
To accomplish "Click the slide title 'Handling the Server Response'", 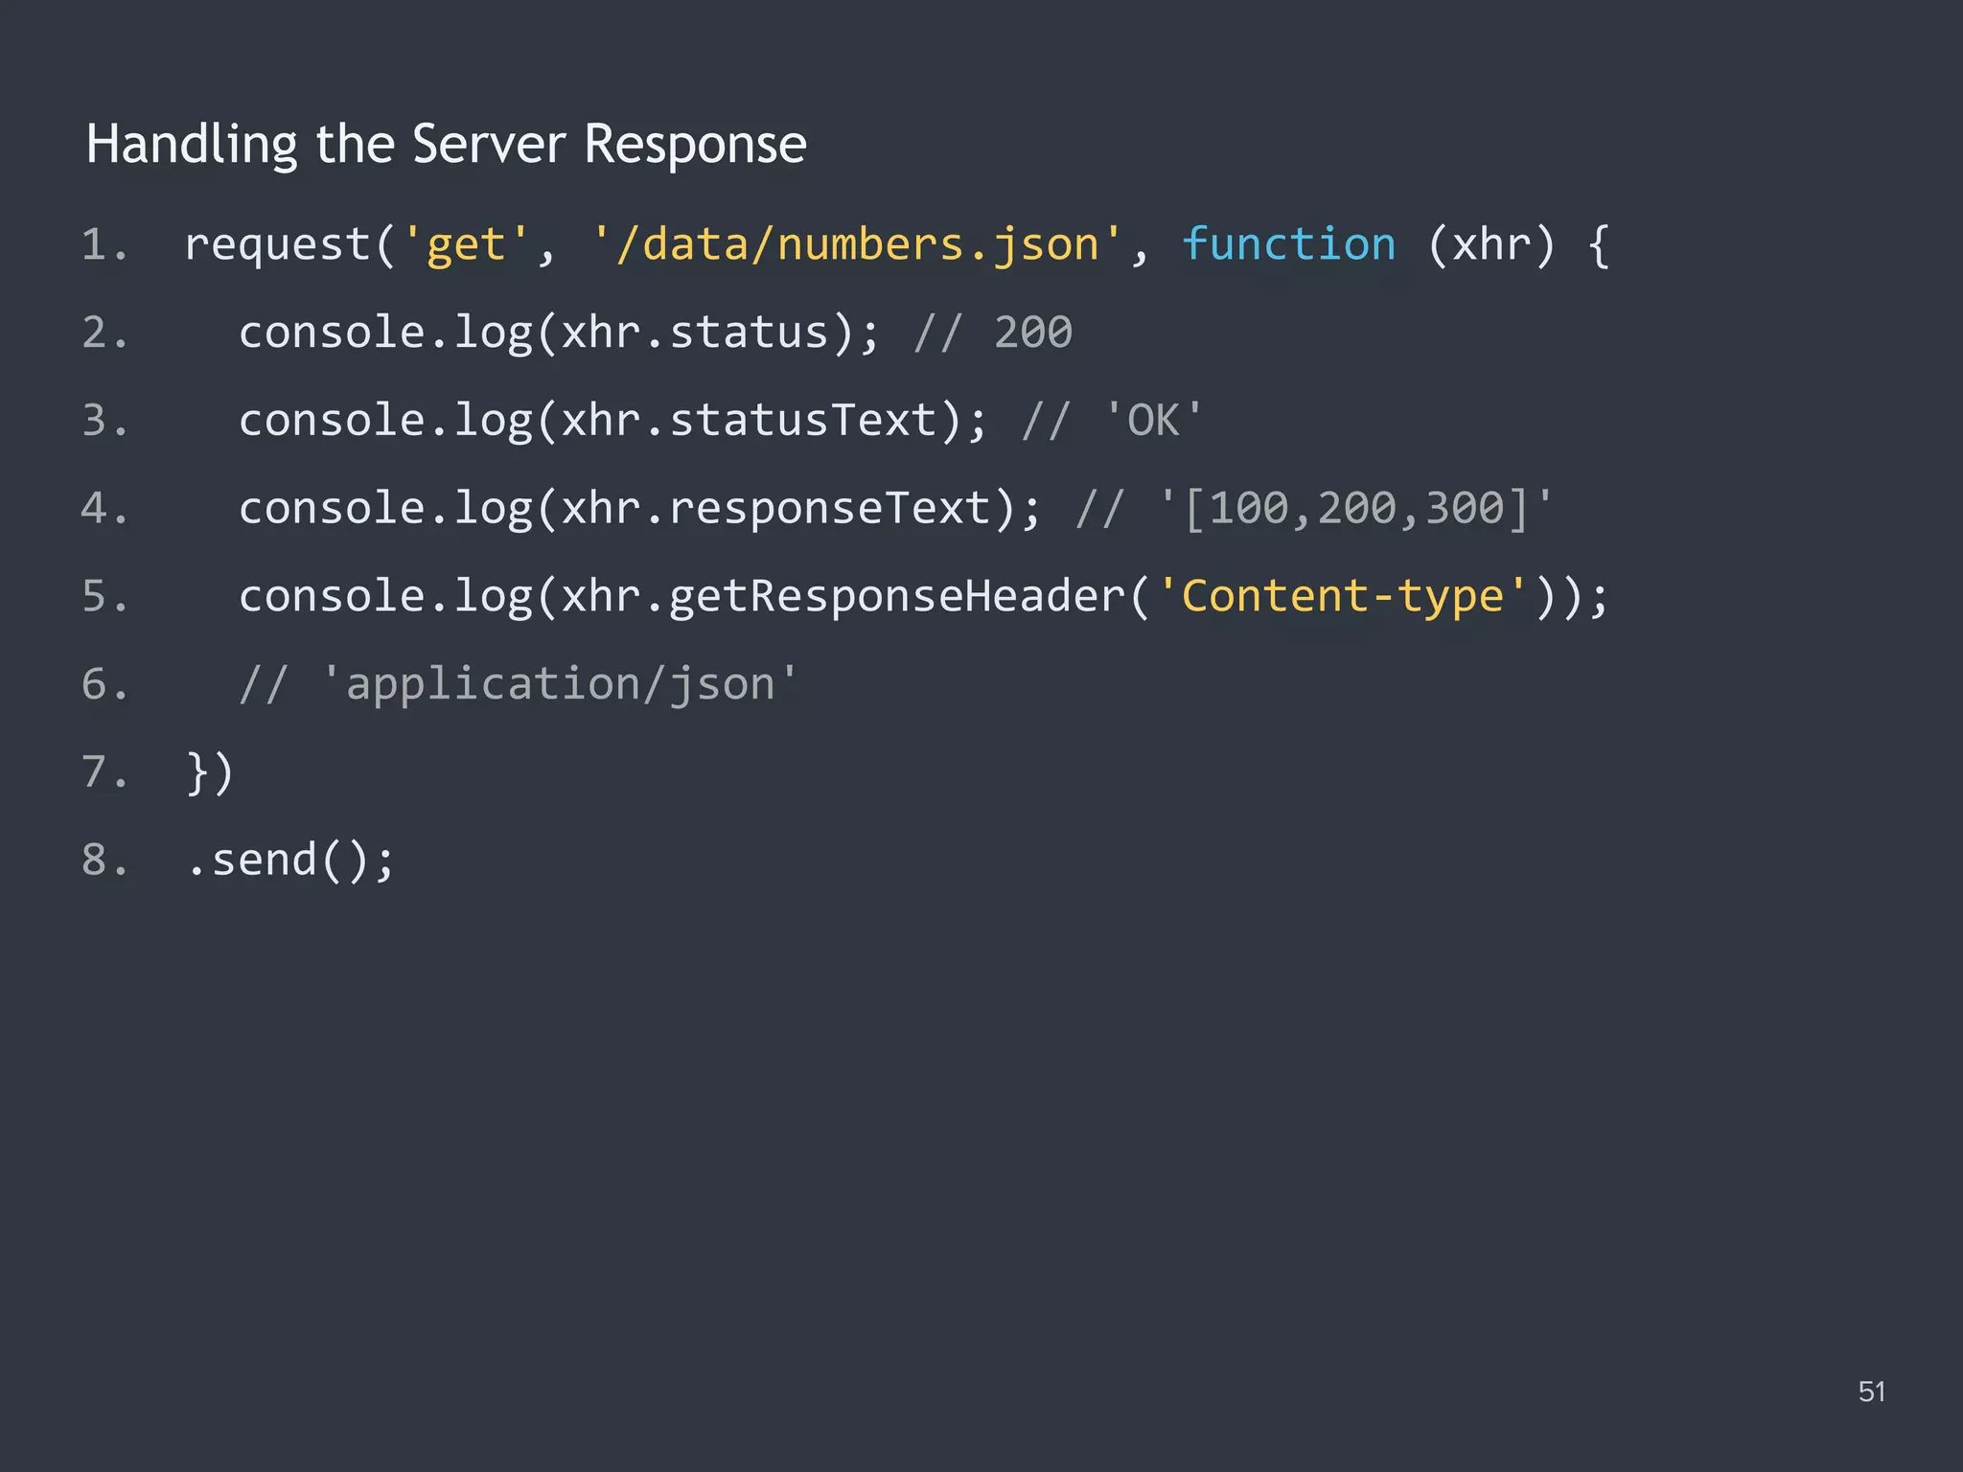I will pyautogui.click(x=446, y=146).
